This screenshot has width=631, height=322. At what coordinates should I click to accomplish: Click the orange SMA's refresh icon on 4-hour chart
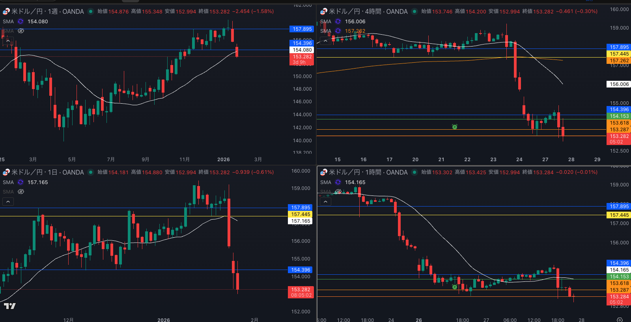click(x=338, y=31)
